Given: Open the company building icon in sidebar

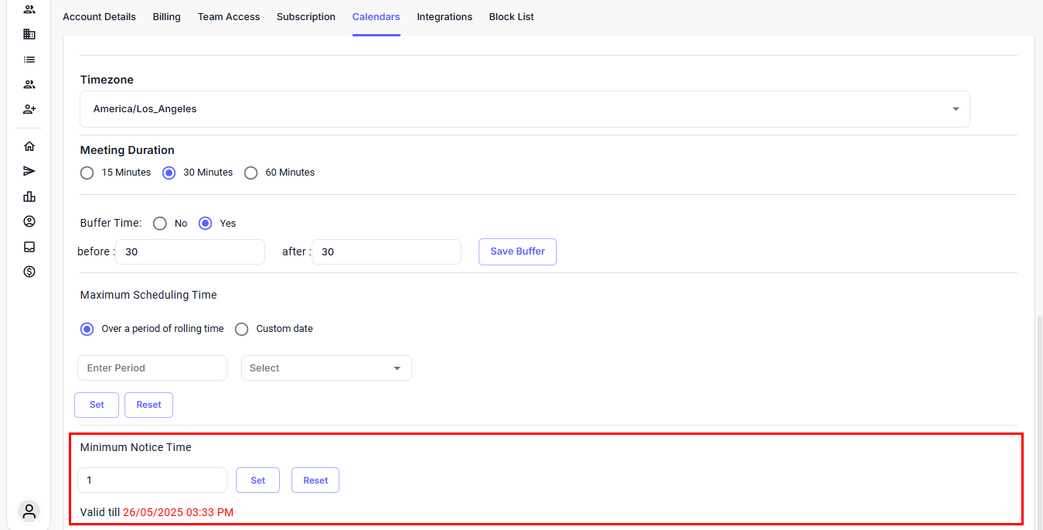Looking at the screenshot, I should coord(29,34).
